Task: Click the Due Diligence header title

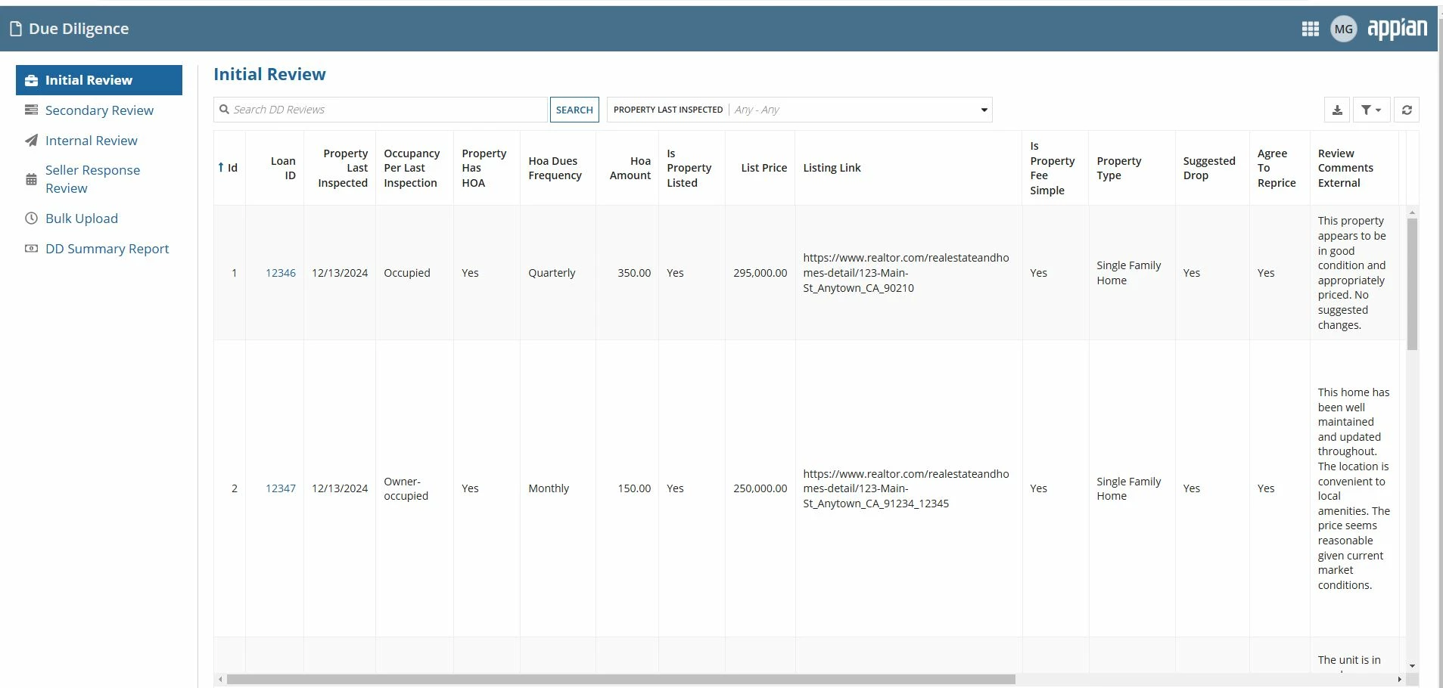Action: [79, 29]
